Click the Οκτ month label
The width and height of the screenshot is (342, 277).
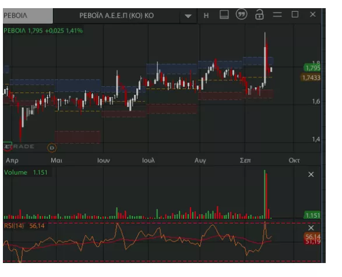coord(294,161)
